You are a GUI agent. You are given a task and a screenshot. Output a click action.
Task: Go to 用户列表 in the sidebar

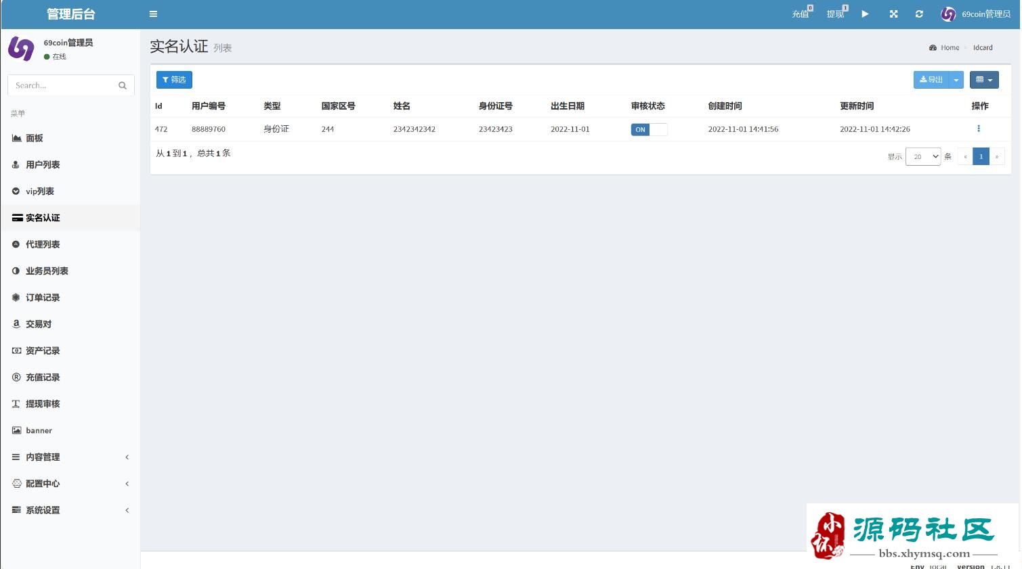(70, 164)
